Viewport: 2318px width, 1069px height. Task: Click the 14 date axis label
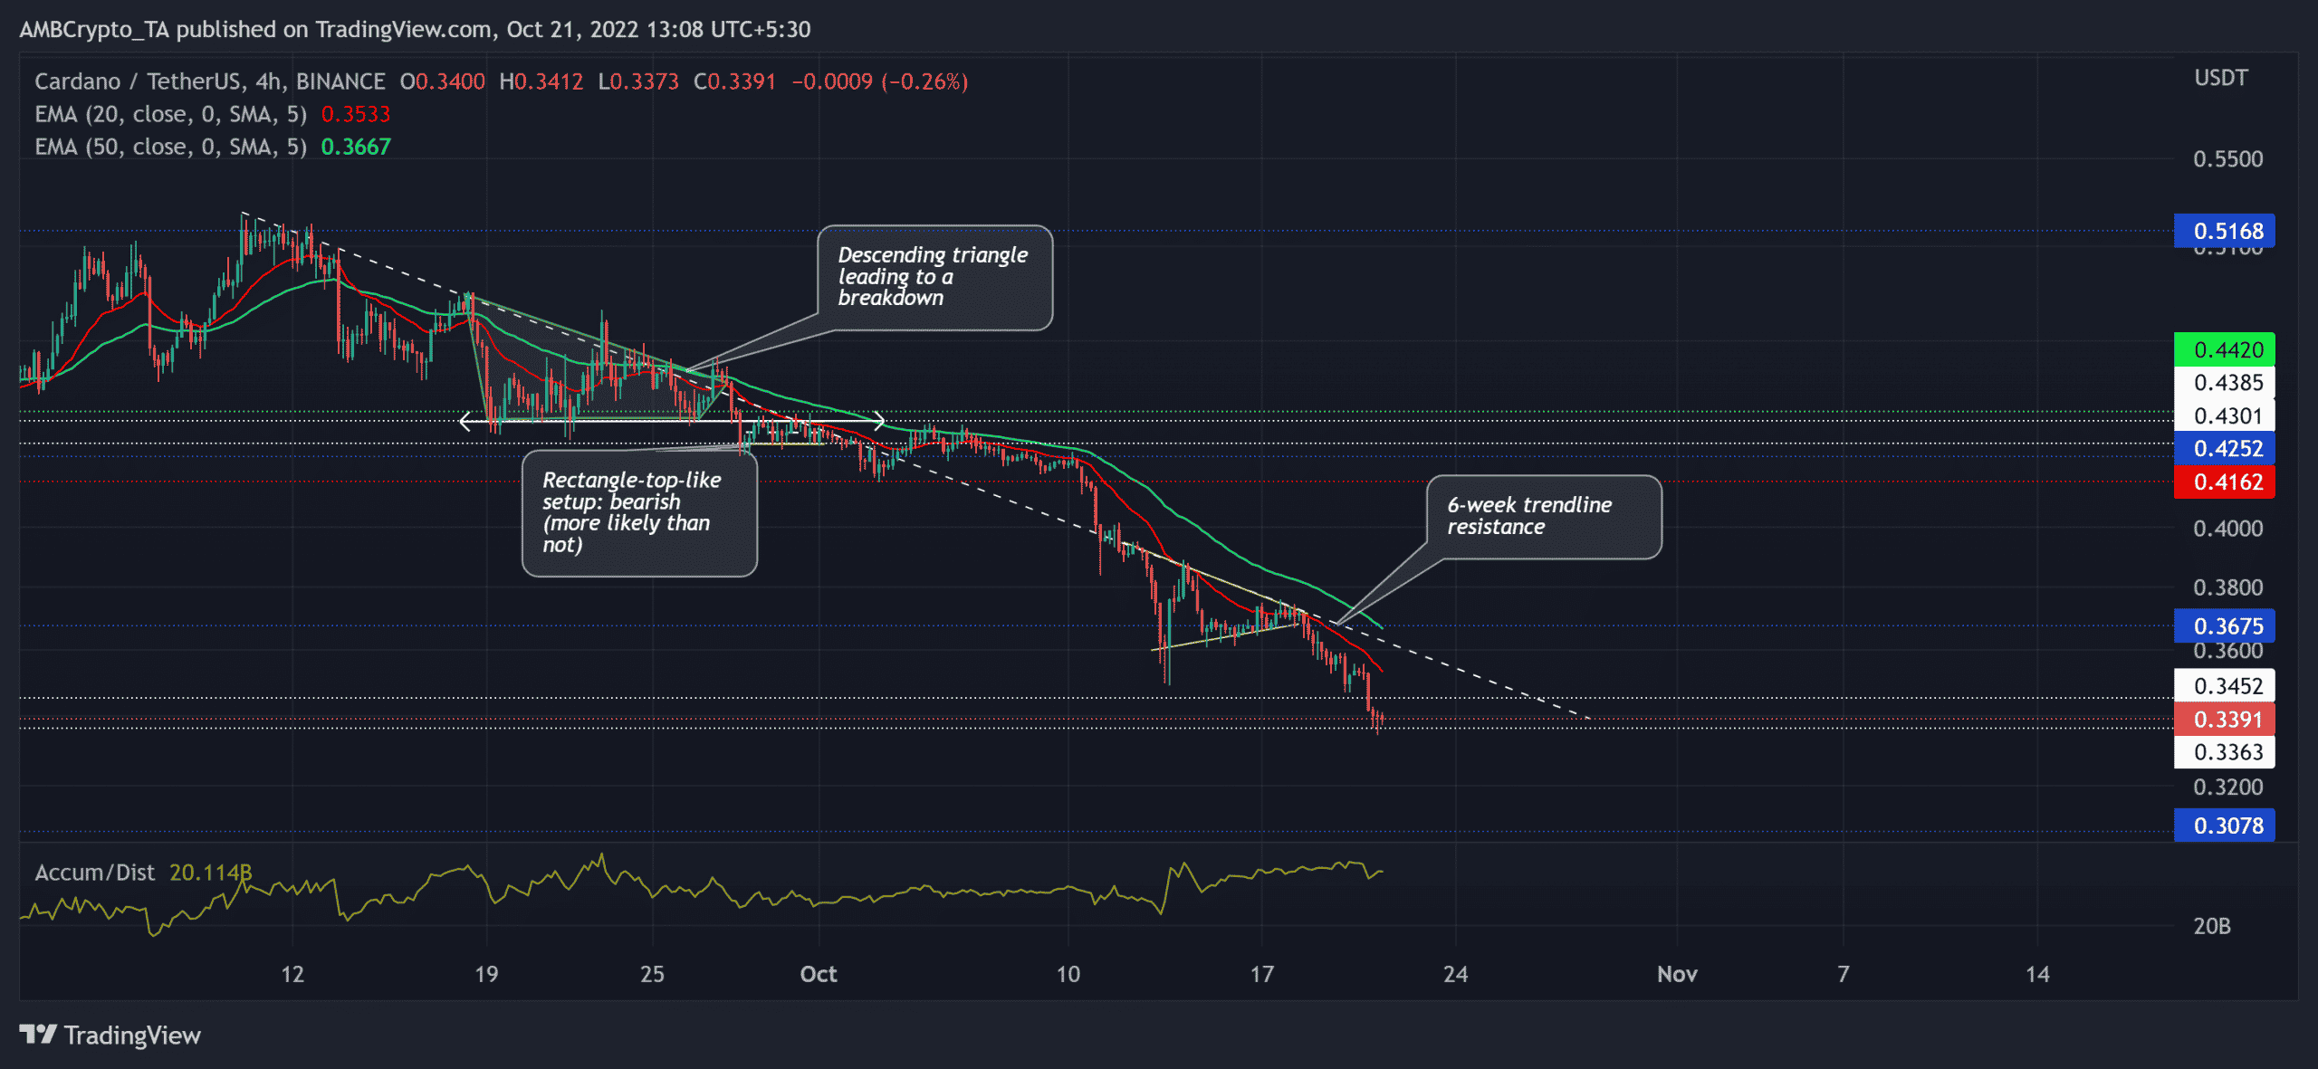pyautogui.click(x=2037, y=974)
